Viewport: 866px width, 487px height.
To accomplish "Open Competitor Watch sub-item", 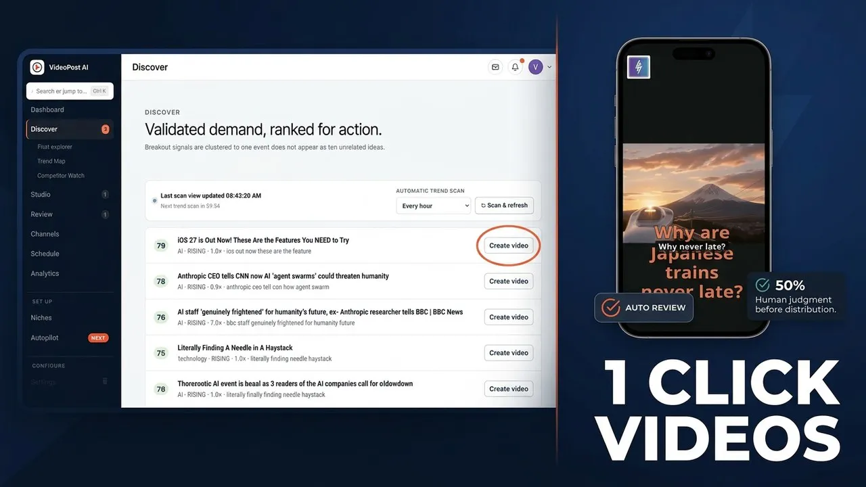I will (61, 175).
